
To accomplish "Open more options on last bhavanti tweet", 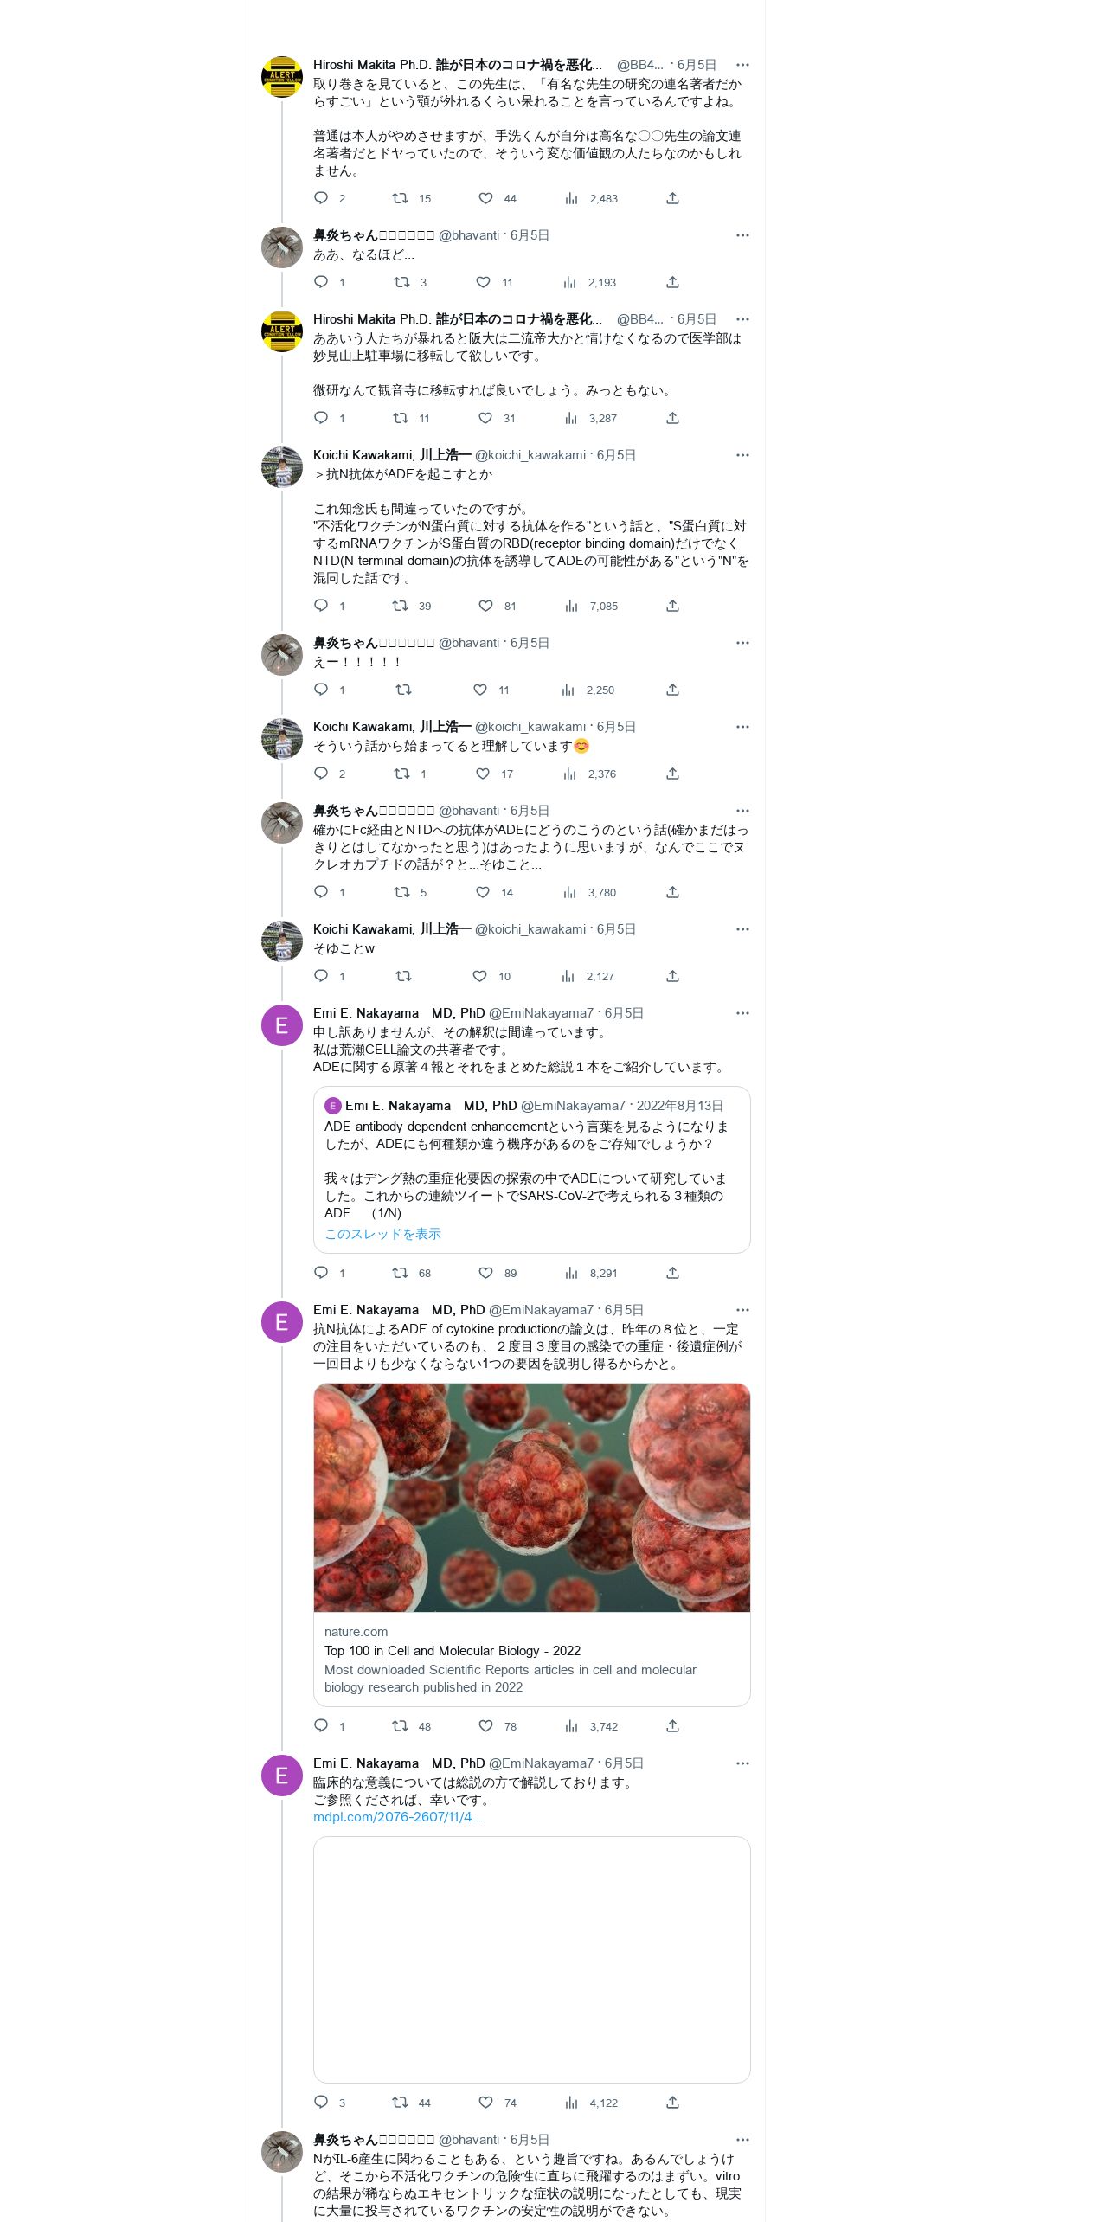I will coord(742,2140).
